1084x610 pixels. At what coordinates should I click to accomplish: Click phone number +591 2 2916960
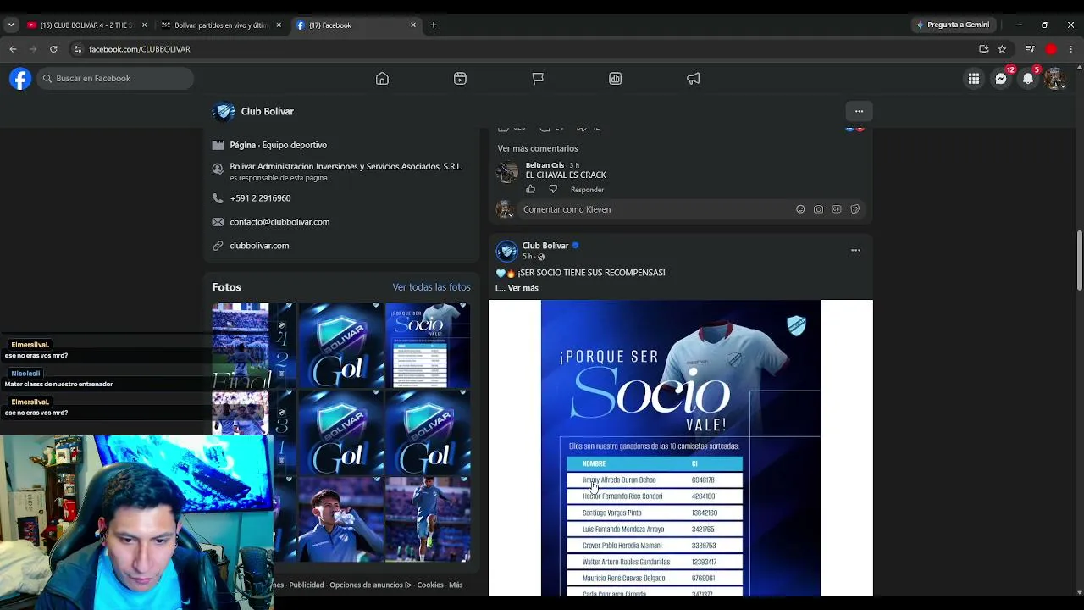(260, 198)
